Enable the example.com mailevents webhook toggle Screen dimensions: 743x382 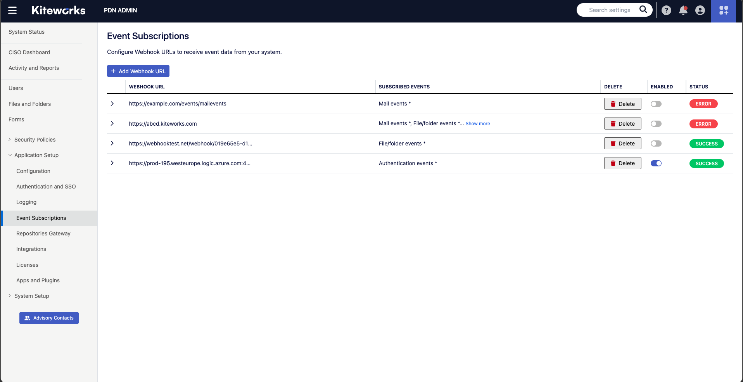point(656,104)
